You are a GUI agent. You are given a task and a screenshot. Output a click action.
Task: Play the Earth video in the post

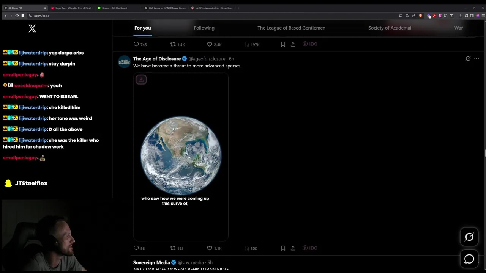[x=181, y=157]
